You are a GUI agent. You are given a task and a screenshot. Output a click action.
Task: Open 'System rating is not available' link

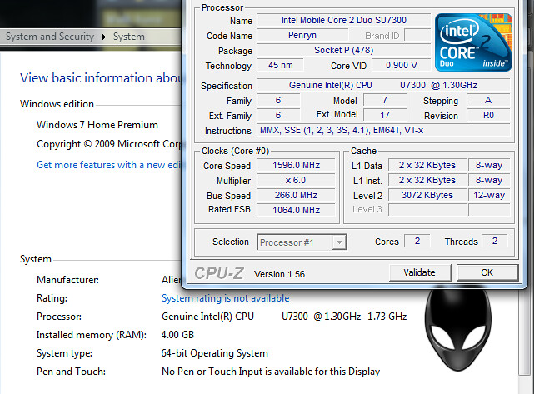tap(225, 298)
